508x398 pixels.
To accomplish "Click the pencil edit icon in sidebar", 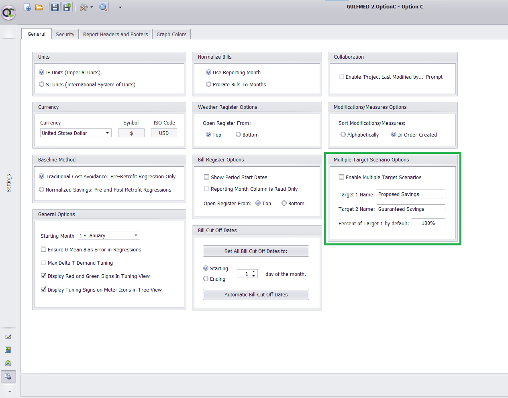I will (8, 337).
